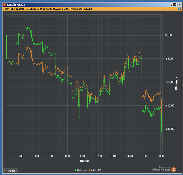Click the 1 200 hands axis label

98,156
